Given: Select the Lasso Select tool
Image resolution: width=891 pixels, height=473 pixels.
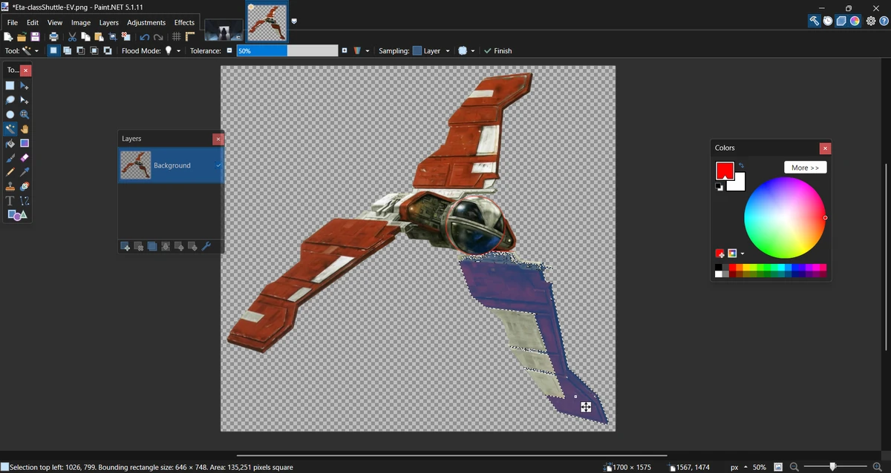Looking at the screenshot, I should pyautogui.click(x=10, y=100).
